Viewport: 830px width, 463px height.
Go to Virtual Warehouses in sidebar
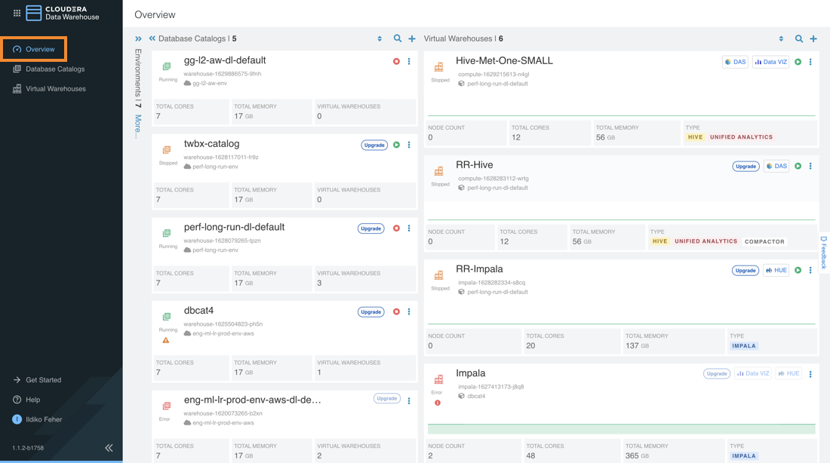click(55, 88)
